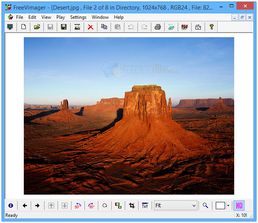This screenshot has height=223, width=258.
Task: Go to previous image with left arrow
Action: (x=25, y=205)
